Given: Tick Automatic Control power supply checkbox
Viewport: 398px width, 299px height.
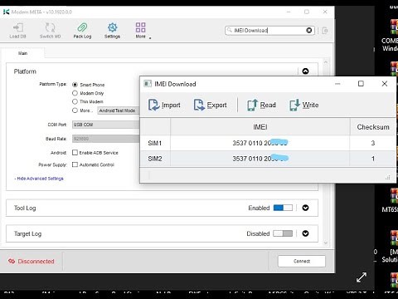Looking at the screenshot, I should tap(75, 164).
